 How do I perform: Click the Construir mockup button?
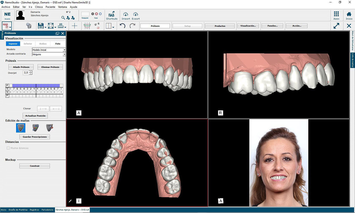(34, 166)
